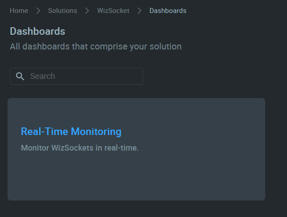Click the chevron arrow after Home
This screenshot has width=287, height=217.
(x=38, y=11)
